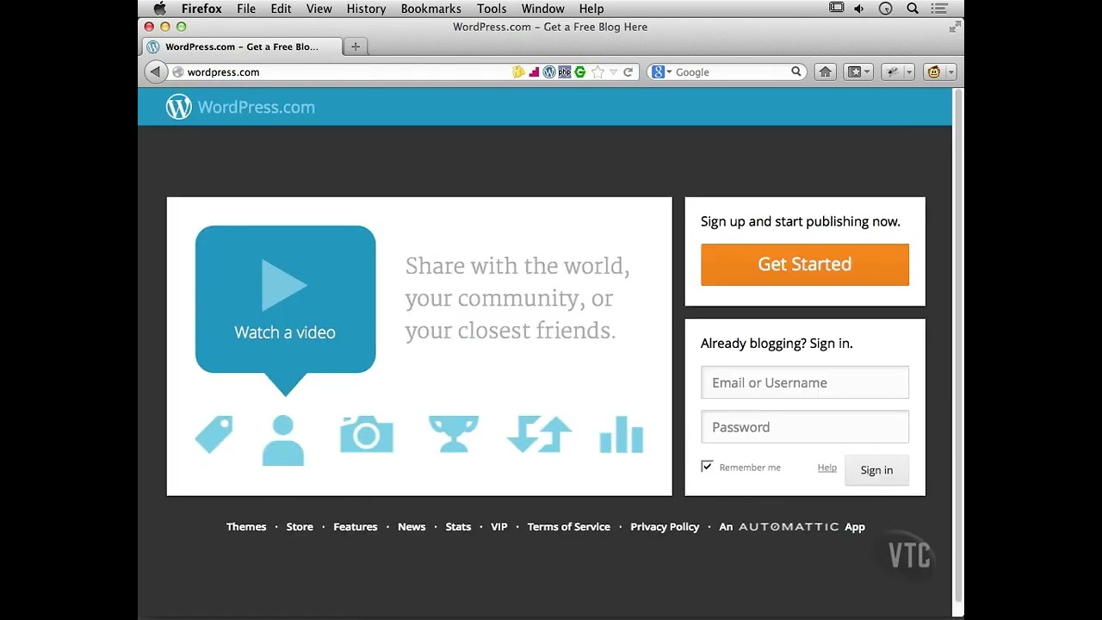Image resolution: width=1102 pixels, height=620 pixels.
Task: Click the Sign in button
Action: (876, 470)
